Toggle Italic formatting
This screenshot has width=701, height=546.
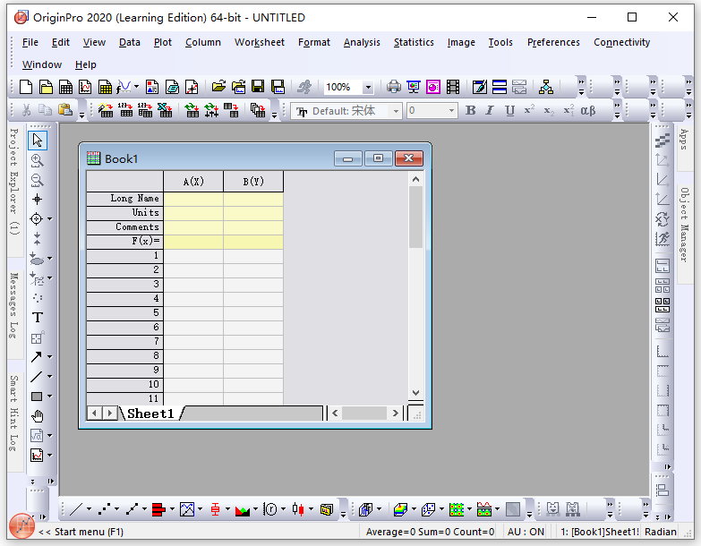click(x=490, y=110)
